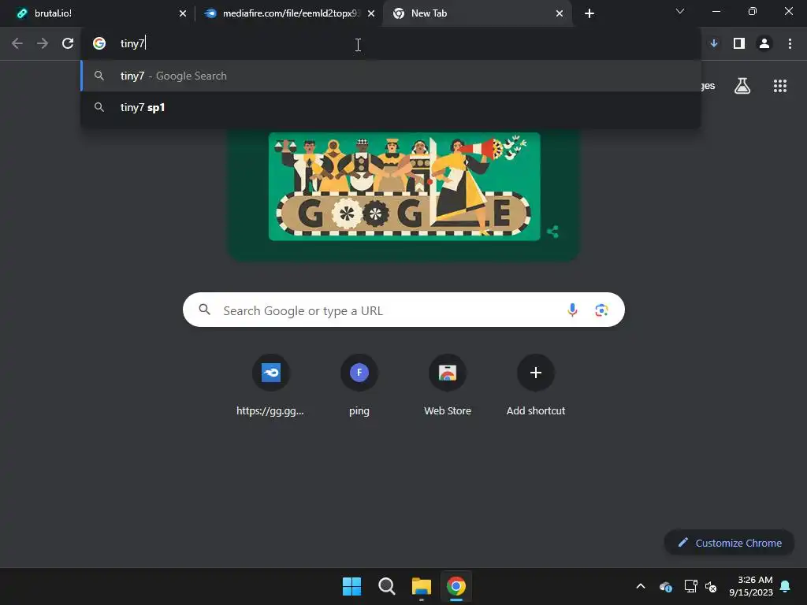This screenshot has width=807, height=605.
Task: Share the Google Doodle
Action: (552, 232)
